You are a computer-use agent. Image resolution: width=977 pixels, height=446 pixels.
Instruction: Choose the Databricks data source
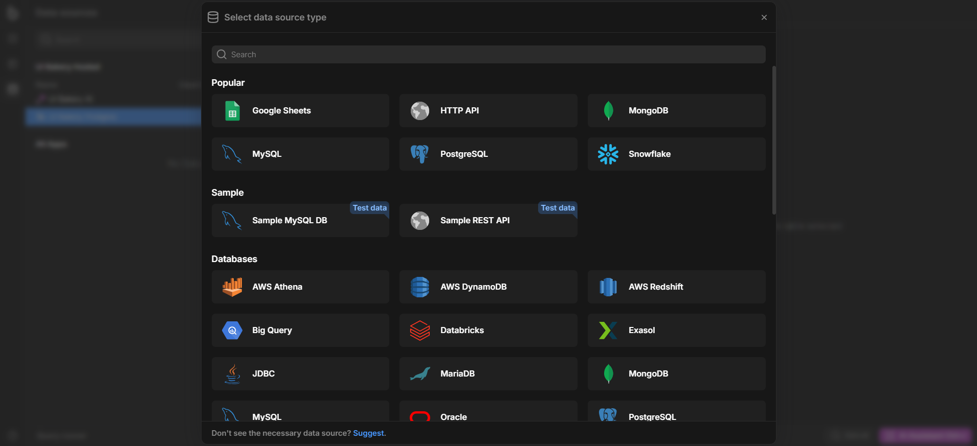coord(488,330)
